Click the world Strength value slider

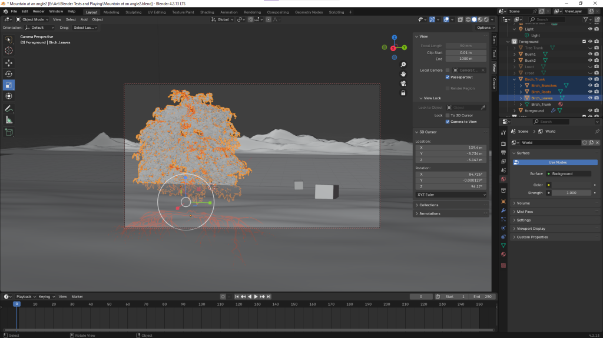pyautogui.click(x=571, y=193)
